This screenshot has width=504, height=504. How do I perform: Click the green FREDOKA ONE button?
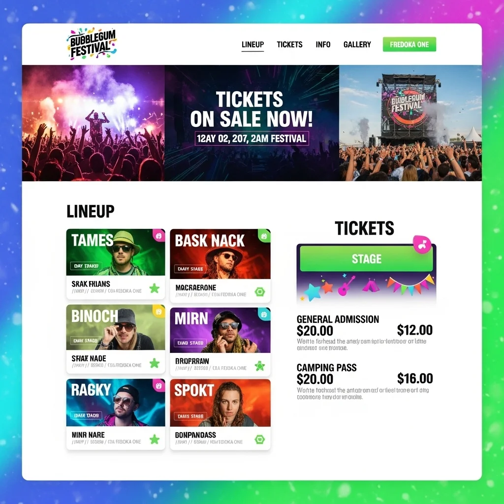(x=409, y=44)
